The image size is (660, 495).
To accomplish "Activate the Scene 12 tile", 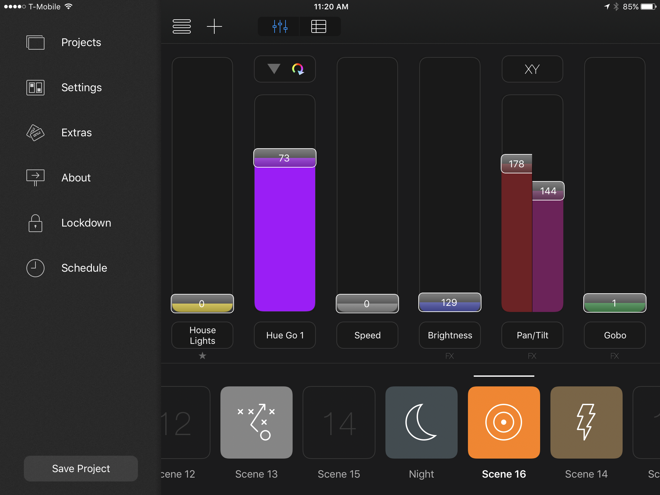I will (x=185, y=422).
